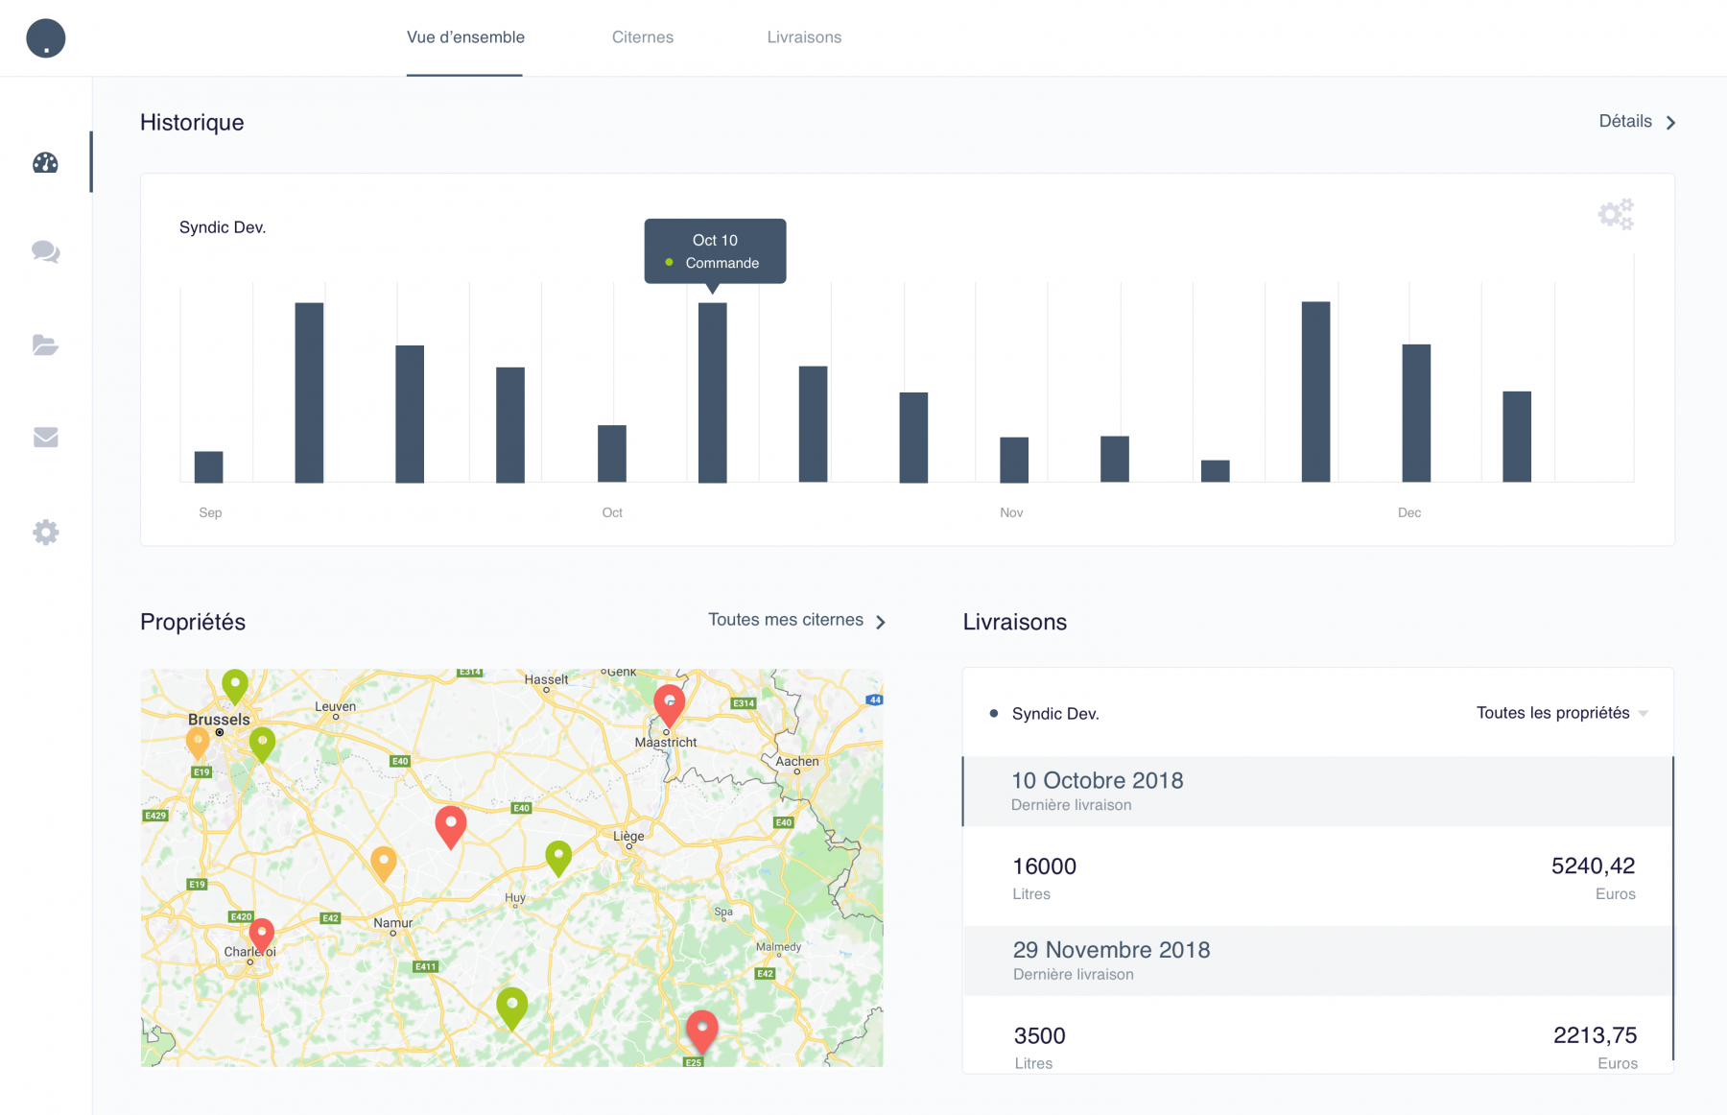This screenshot has height=1115, width=1727.
Task: Click the 16000 Litres value
Action: tap(1044, 866)
